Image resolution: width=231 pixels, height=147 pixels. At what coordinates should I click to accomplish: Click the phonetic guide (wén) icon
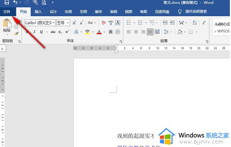coord(110,23)
